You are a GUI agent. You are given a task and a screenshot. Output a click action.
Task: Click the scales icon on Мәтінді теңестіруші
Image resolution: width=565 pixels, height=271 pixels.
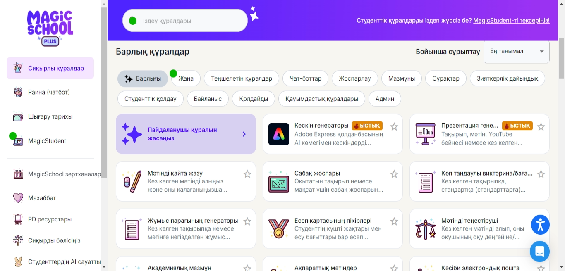(426, 229)
